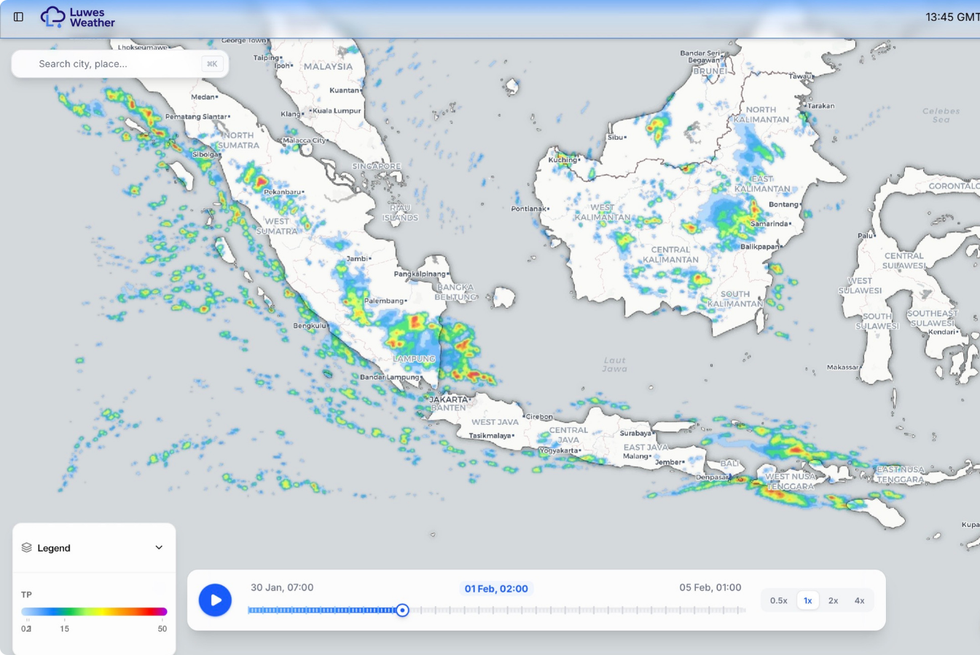Click the Luwes Weather cloud logo

(x=52, y=17)
